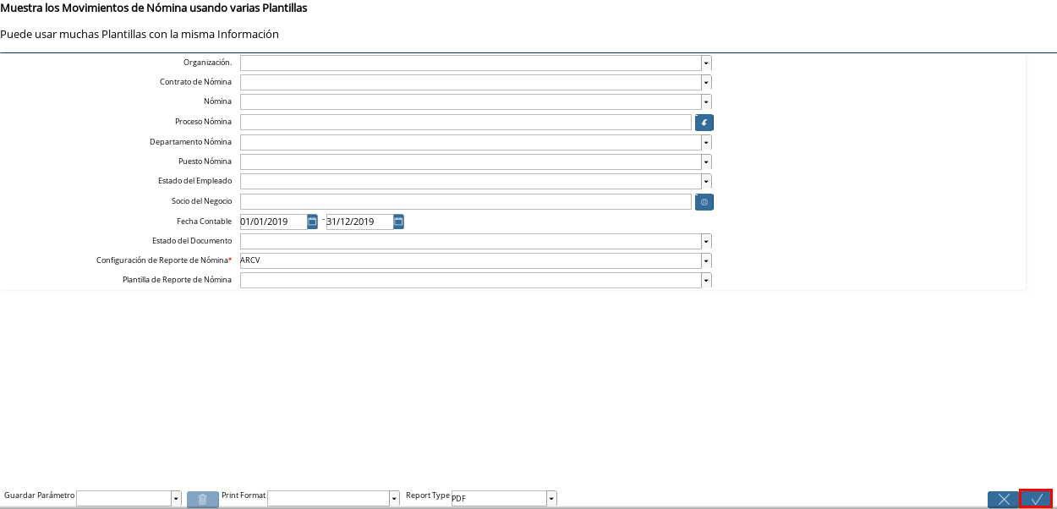Expand the Nómina dropdown arrow

click(706, 102)
